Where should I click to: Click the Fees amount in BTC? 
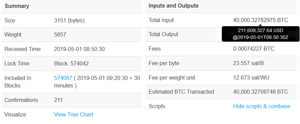pos(254,49)
